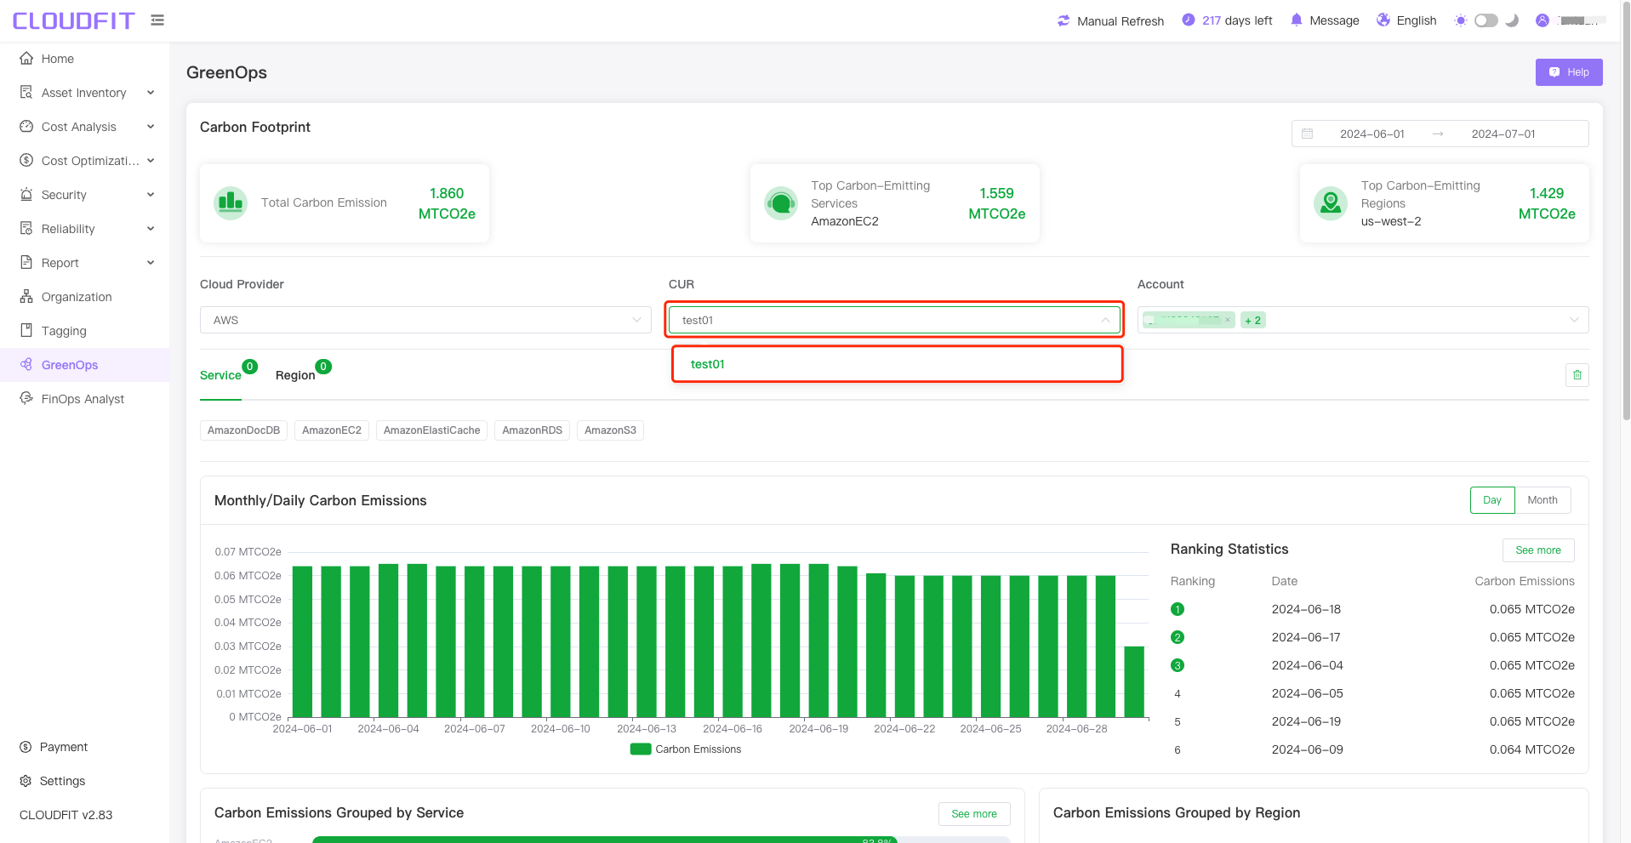Select Day view for emissions chart

point(1492,500)
